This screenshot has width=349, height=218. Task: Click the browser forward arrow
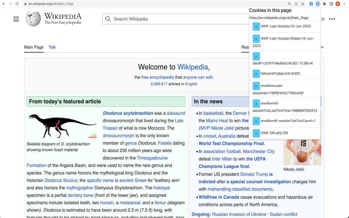point(10,4)
